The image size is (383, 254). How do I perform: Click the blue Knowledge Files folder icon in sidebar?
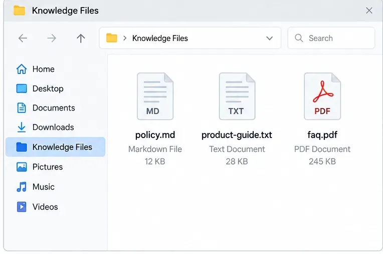[x=22, y=147]
